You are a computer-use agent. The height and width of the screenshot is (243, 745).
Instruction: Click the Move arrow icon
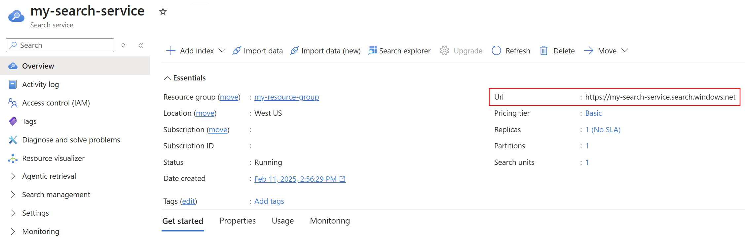coord(589,51)
